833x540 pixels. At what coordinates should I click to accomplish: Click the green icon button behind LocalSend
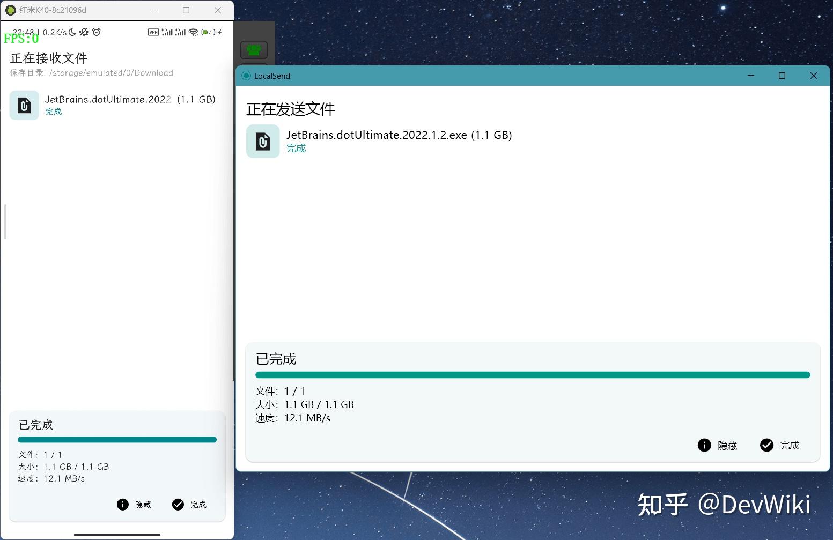254,50
